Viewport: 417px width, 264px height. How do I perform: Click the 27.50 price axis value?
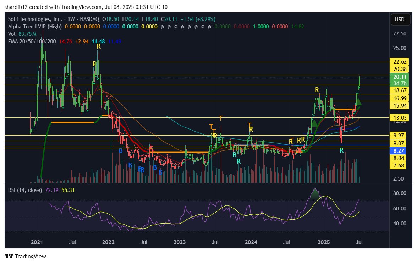coord(400,33)
